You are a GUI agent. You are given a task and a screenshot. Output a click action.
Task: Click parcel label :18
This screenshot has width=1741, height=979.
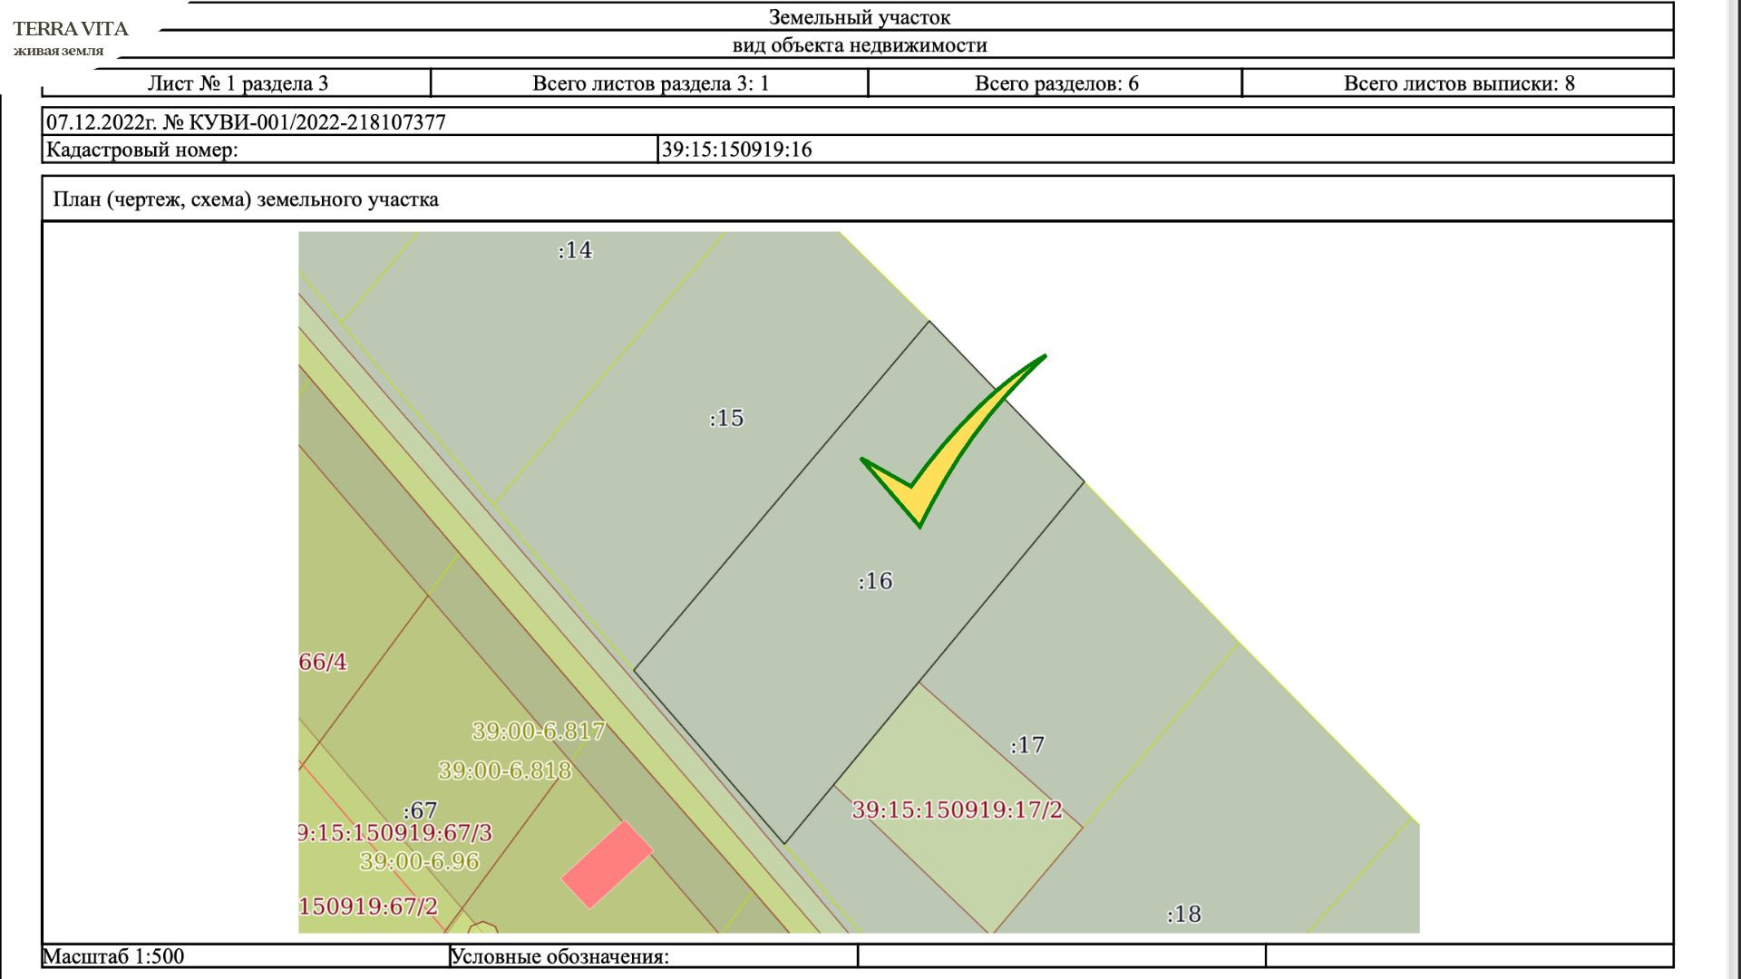[x=1183, y=914]
